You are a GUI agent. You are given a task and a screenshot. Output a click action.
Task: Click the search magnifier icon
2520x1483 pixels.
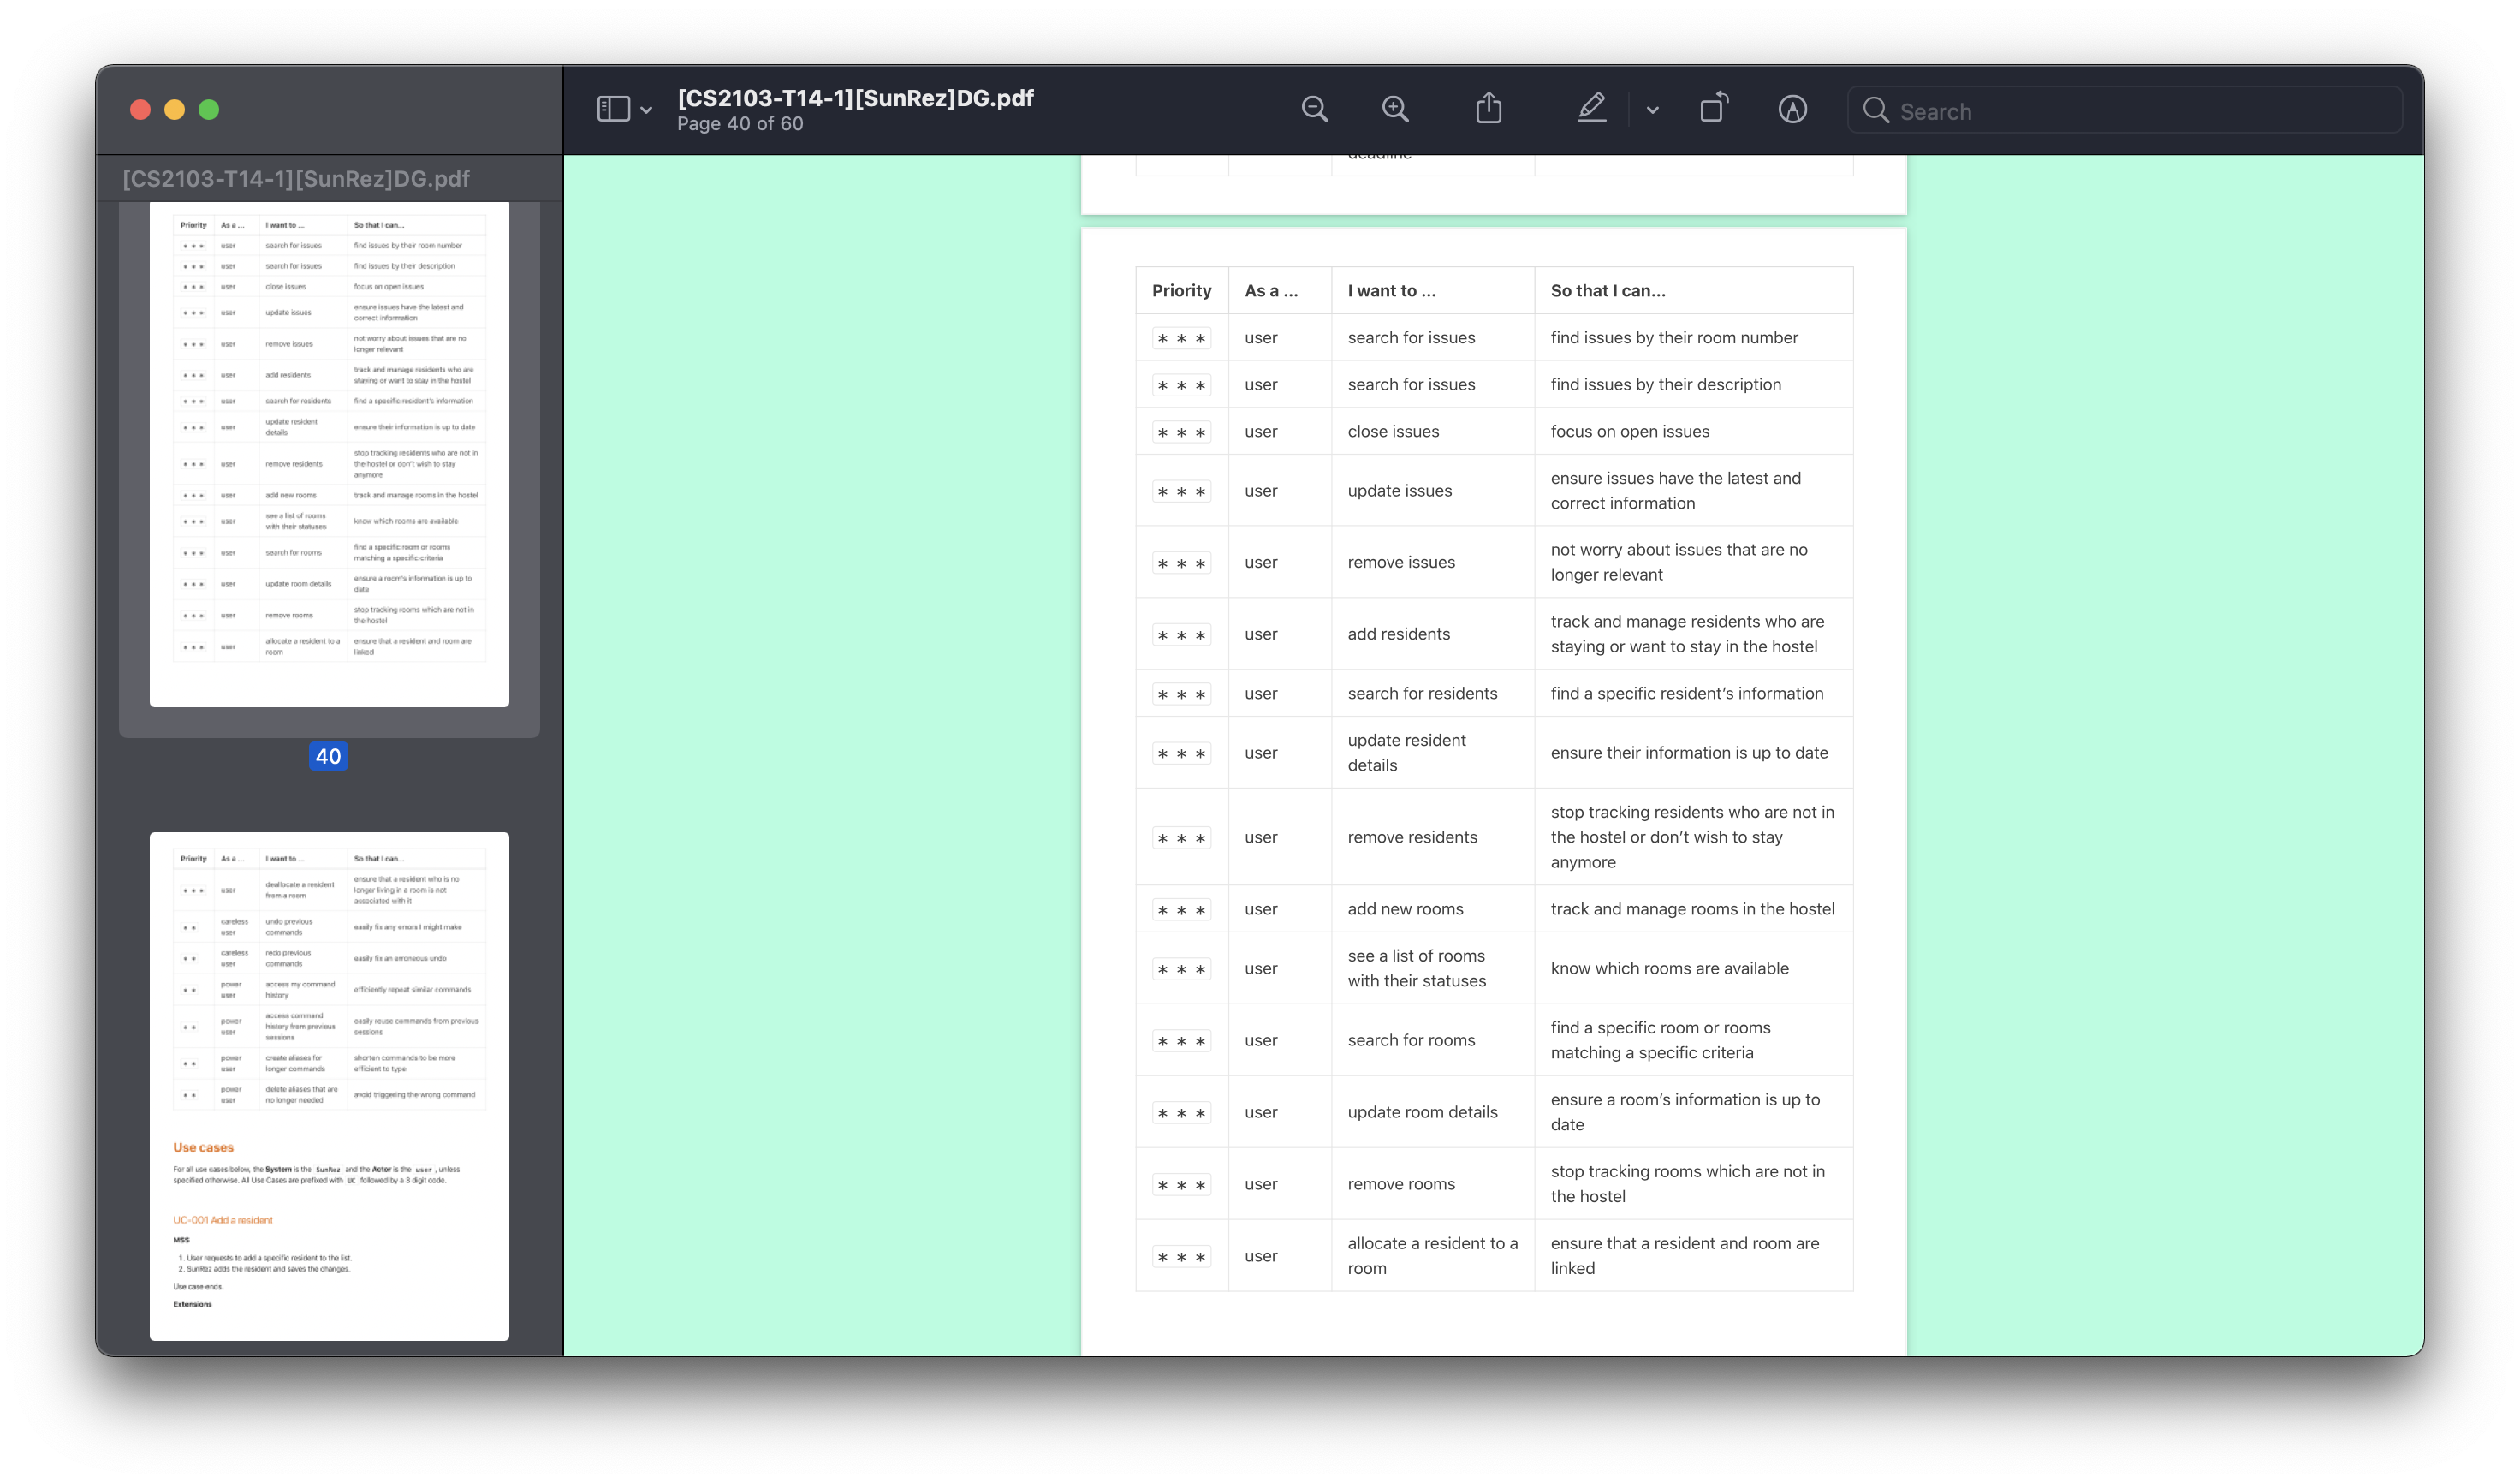(x=1876, y=111)
